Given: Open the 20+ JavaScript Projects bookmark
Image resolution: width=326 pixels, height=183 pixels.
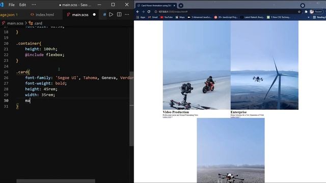Looking at the screenshot, I should pyautogui.click(x=226, y=17).
